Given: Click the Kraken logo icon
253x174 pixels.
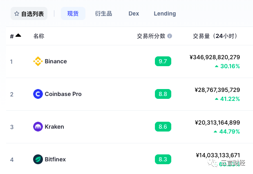Looking at the screenshot, I should click(x=38, y=127).
